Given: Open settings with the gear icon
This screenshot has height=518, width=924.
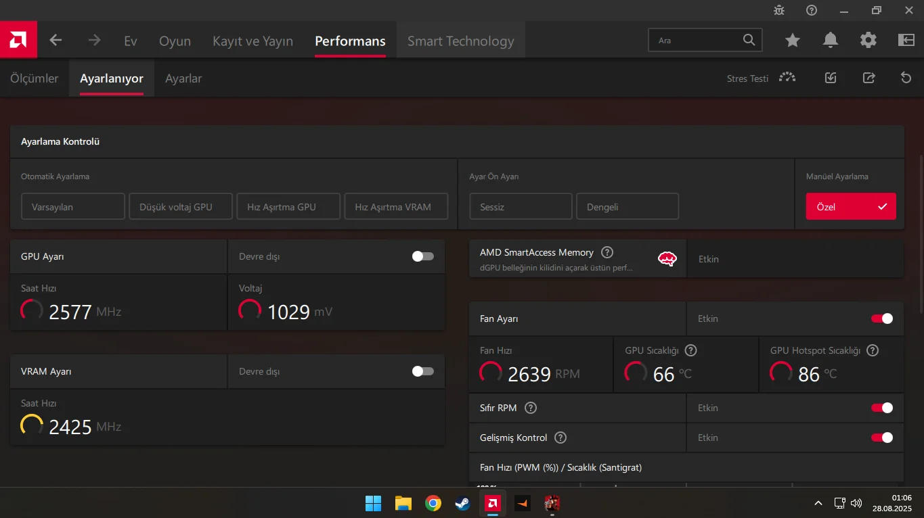Looking at the screenshot, I should [x=868, y=41].
